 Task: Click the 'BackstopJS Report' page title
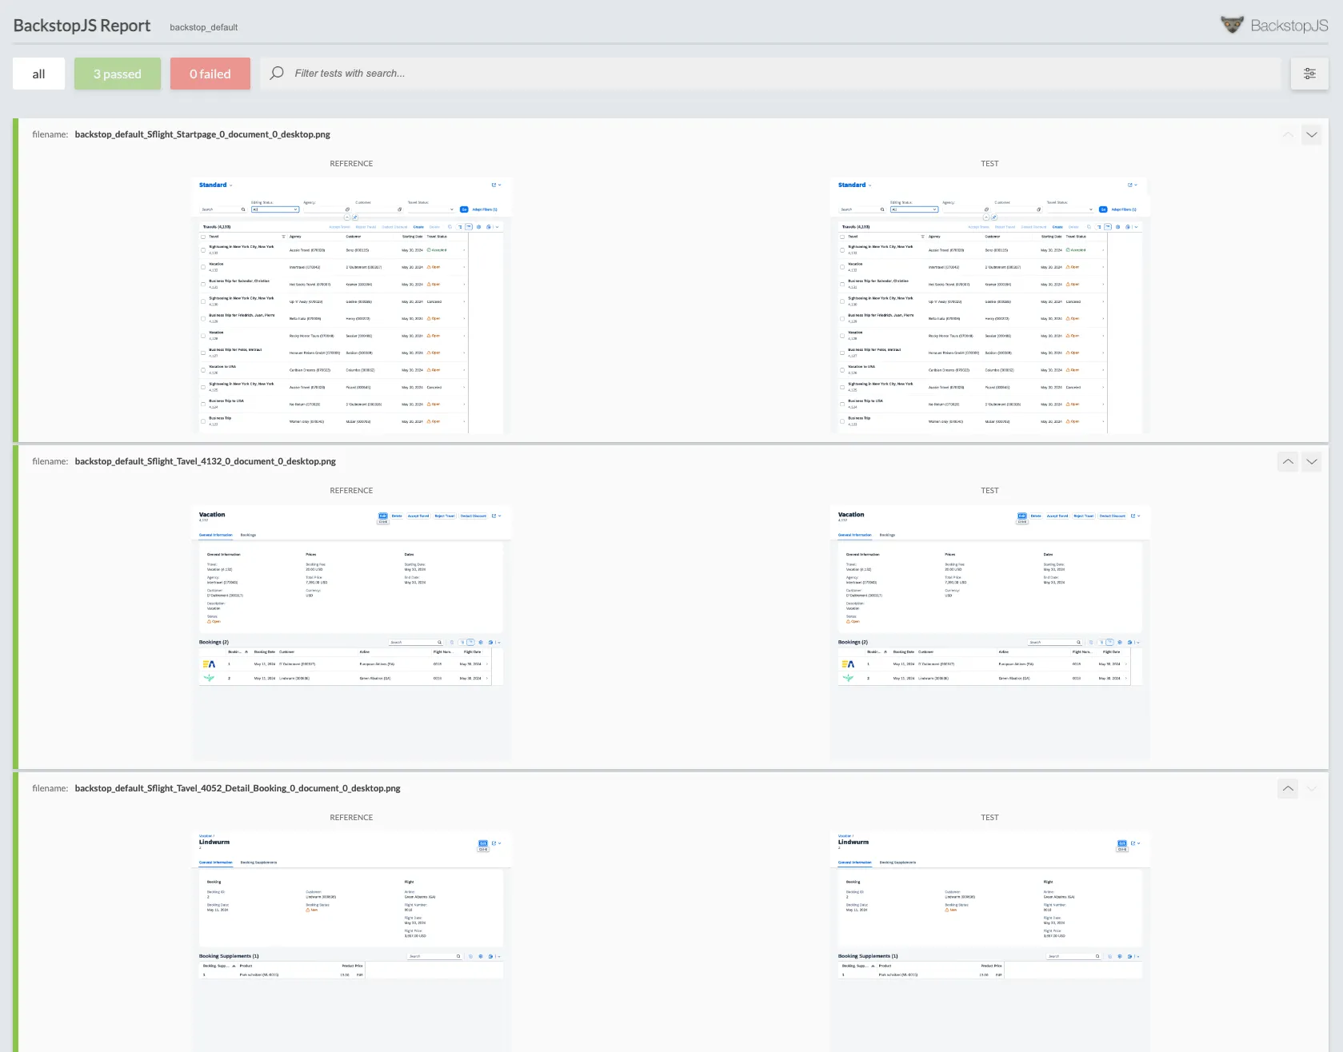point(82,26)
